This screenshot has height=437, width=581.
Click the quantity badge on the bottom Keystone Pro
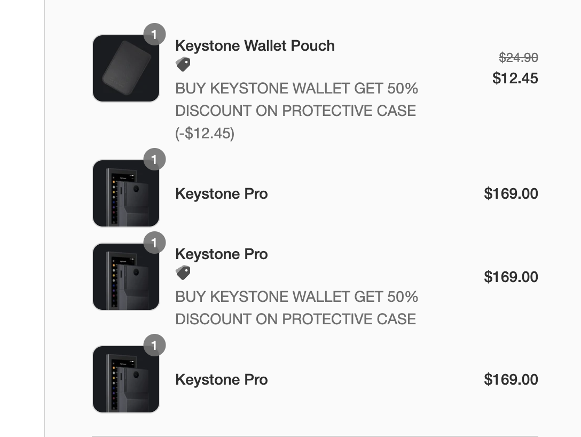[154, 346]
